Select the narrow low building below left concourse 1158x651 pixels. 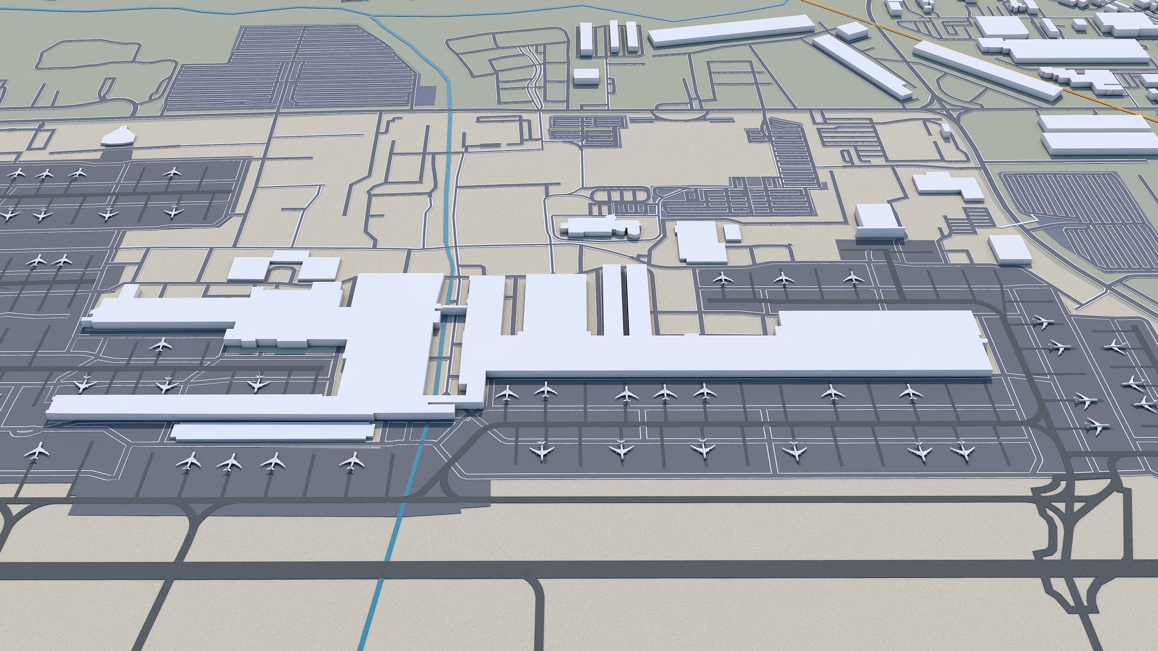(x=271, y=432)
